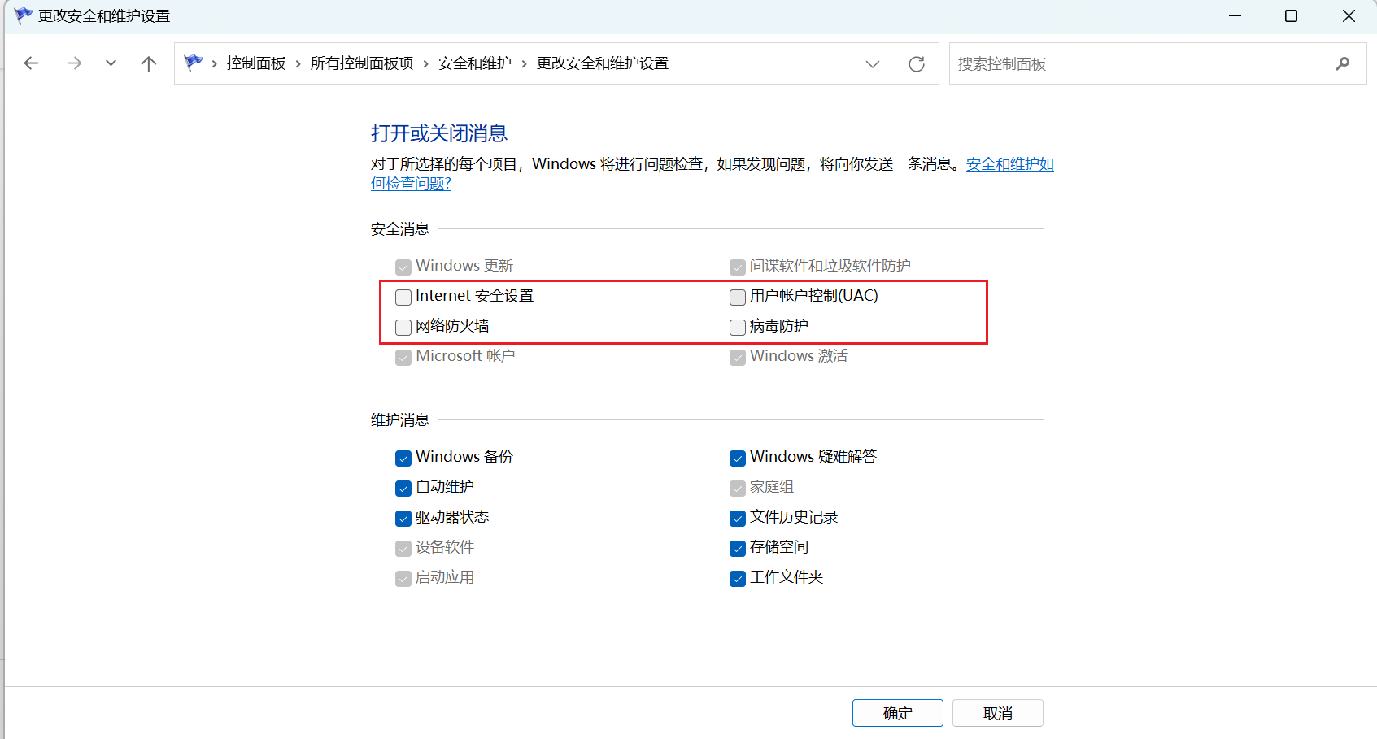The height and width of the screenshot is (739, 1377).
Task: Navigate to 安全和维护 breadcrumb
Action: tap(474, 63)
